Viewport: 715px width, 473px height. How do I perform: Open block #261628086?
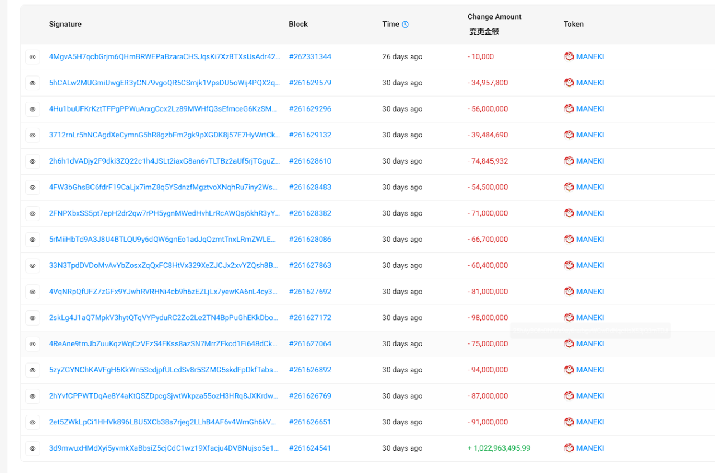(x=310, y=239)
